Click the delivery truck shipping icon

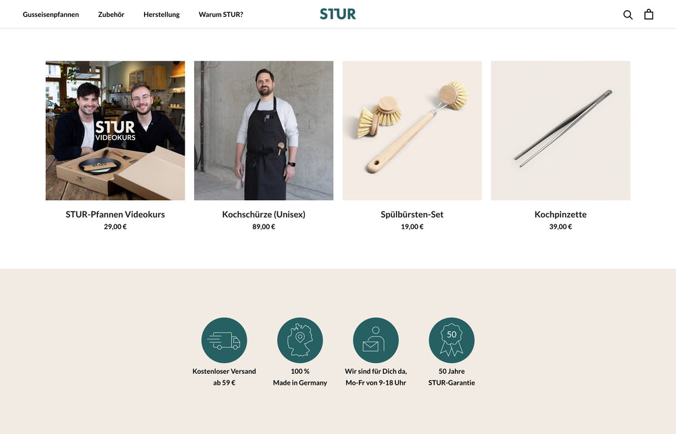(x=224, y=340)
